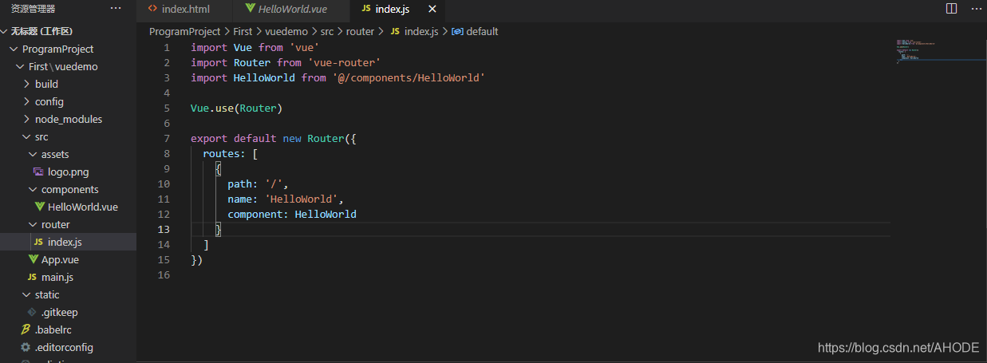
Task: Click line number 13 in gutter
Action: [164, 229]
